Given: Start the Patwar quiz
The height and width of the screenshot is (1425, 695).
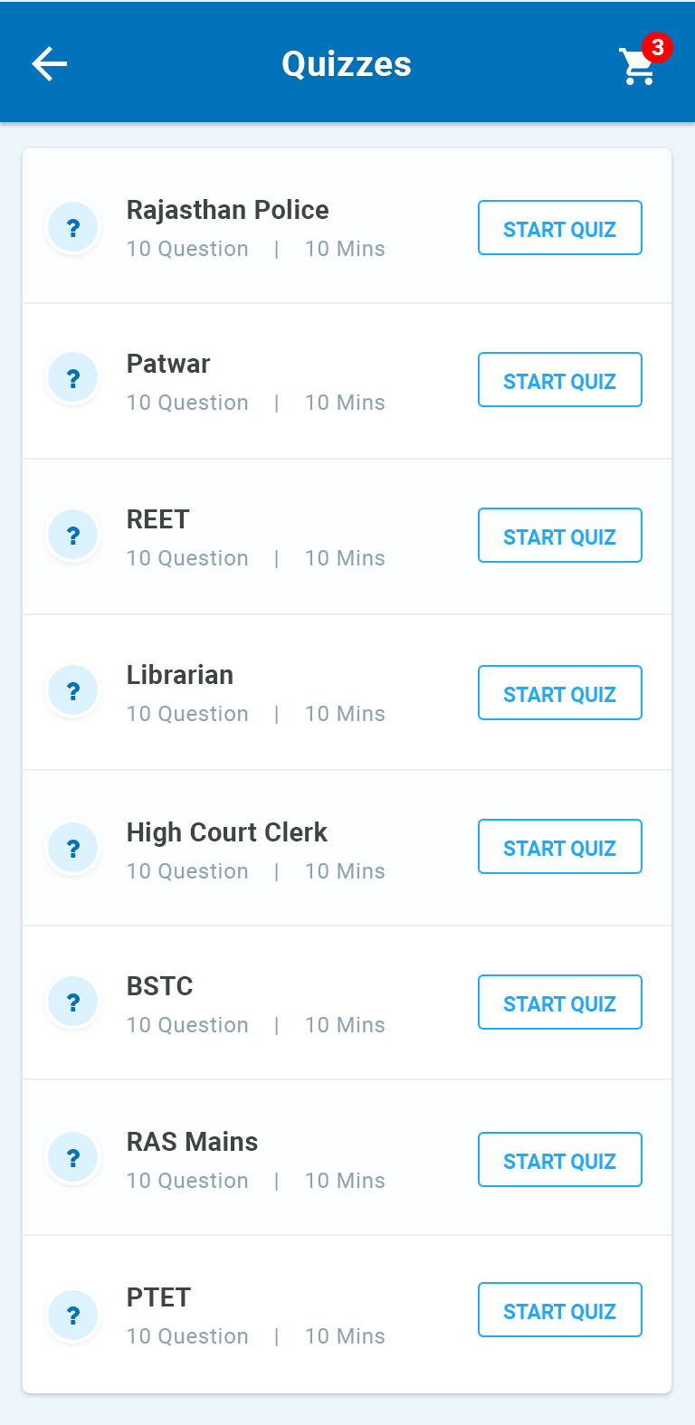Looking at the screenshot, I should [x=559, y=381].
